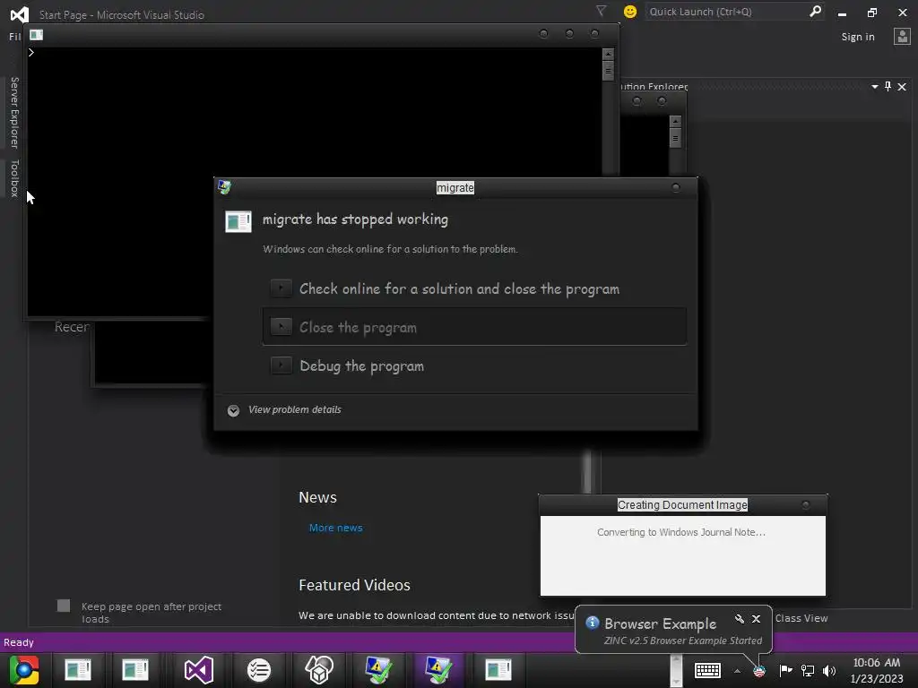Switch to the Class View tab
The width and height of the screenshot is (918, 688).
click(x=801, y=618)
